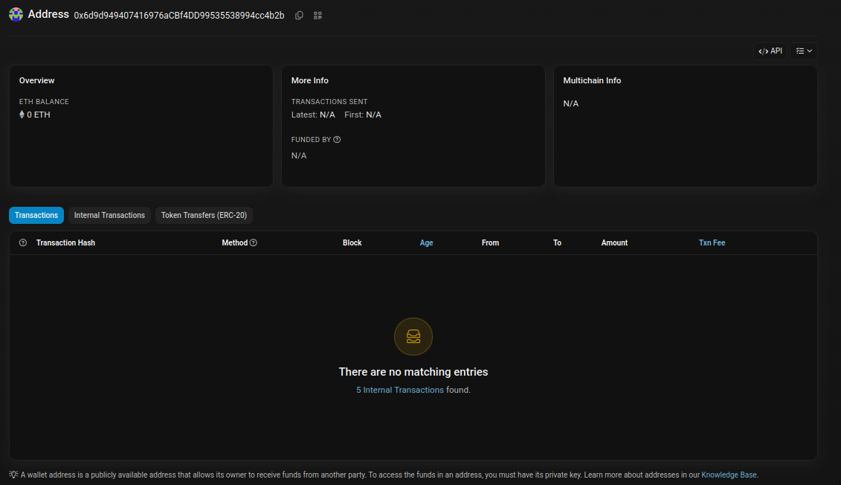Open the 5 Internal Transactions link
This screenshot has height=485, width=841.
click(400, 390)
